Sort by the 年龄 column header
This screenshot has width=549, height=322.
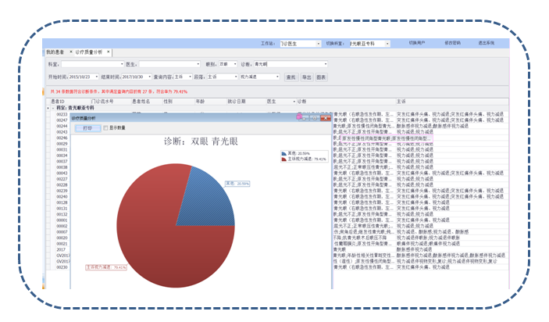[x=200, y=102]
